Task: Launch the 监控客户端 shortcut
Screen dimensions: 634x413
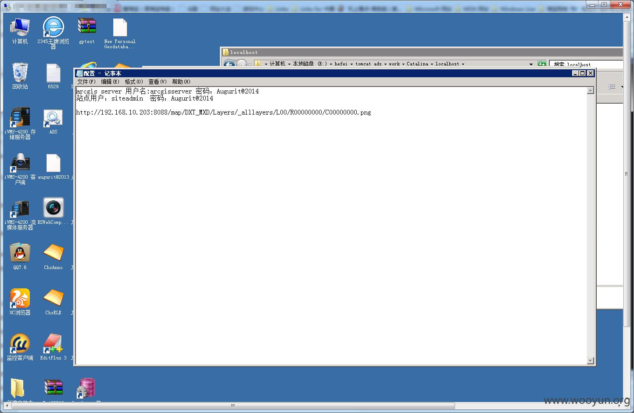Action: pyautogui.click(x=20, y=347)
